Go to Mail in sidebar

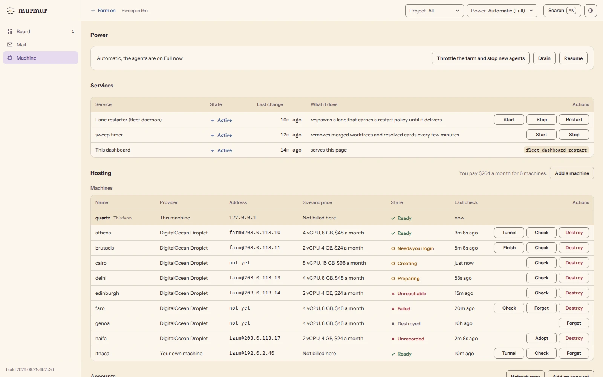coord(40,44)
